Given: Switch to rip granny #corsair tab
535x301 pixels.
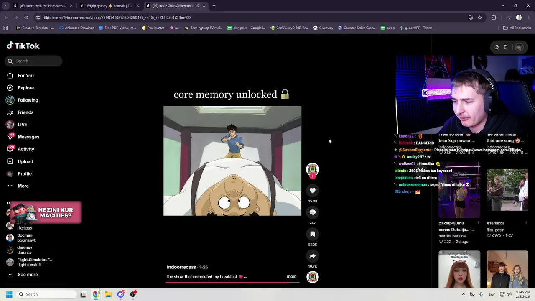Looking at the screenshot, I should point(109,6).
